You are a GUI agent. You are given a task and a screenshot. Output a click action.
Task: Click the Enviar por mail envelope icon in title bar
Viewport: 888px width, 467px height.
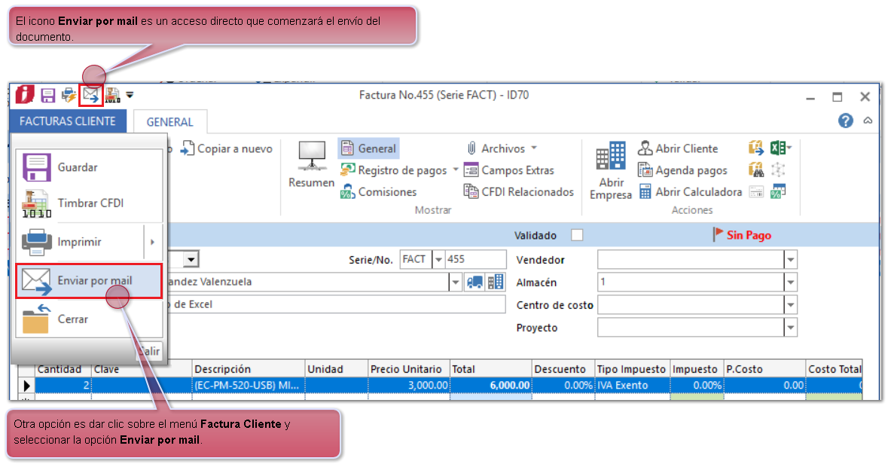tap(90, 95)
